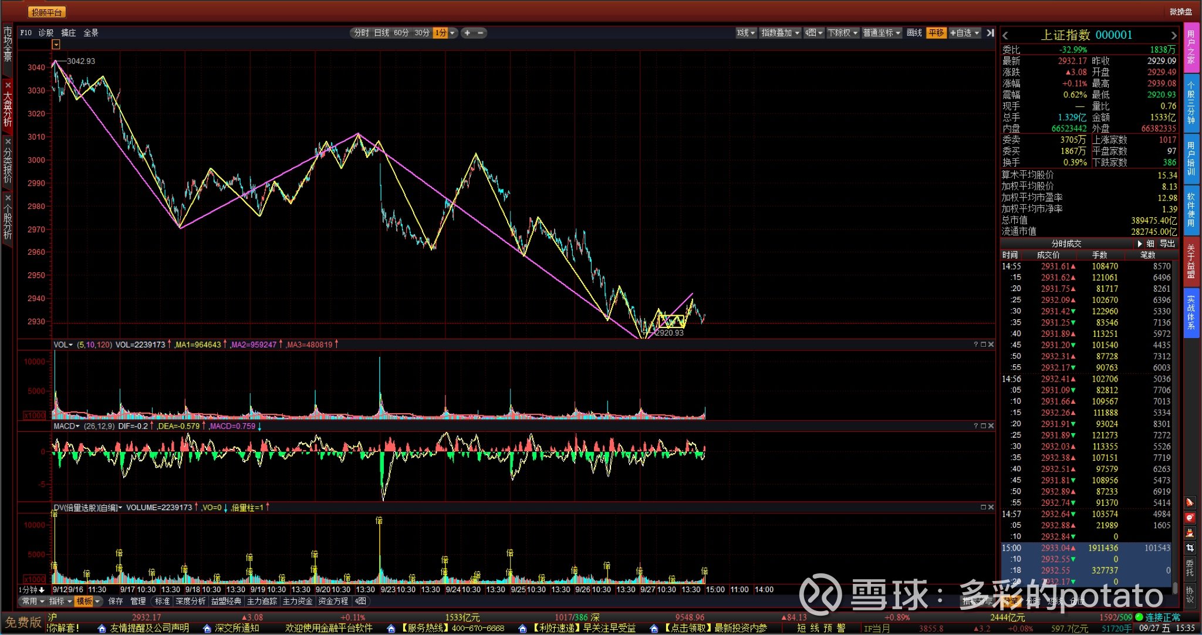Click previous stock arrow beside 上证指数
The image size is (1202, 635).
pos(1005,35)
